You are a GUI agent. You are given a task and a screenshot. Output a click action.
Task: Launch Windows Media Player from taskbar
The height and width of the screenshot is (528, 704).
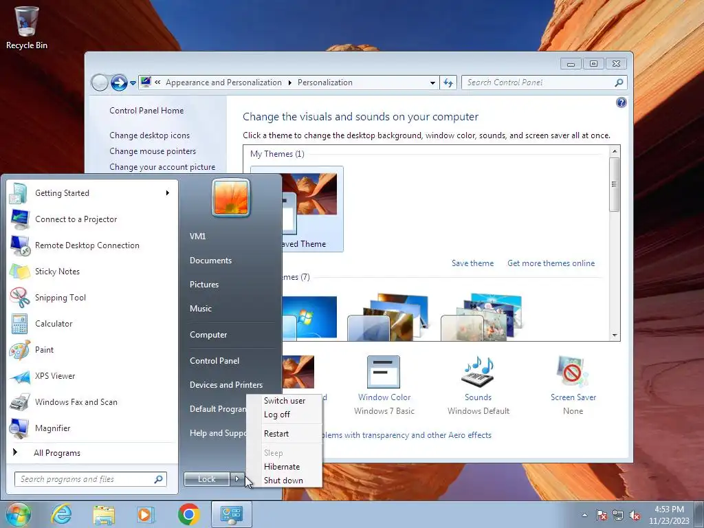[145, 514]
